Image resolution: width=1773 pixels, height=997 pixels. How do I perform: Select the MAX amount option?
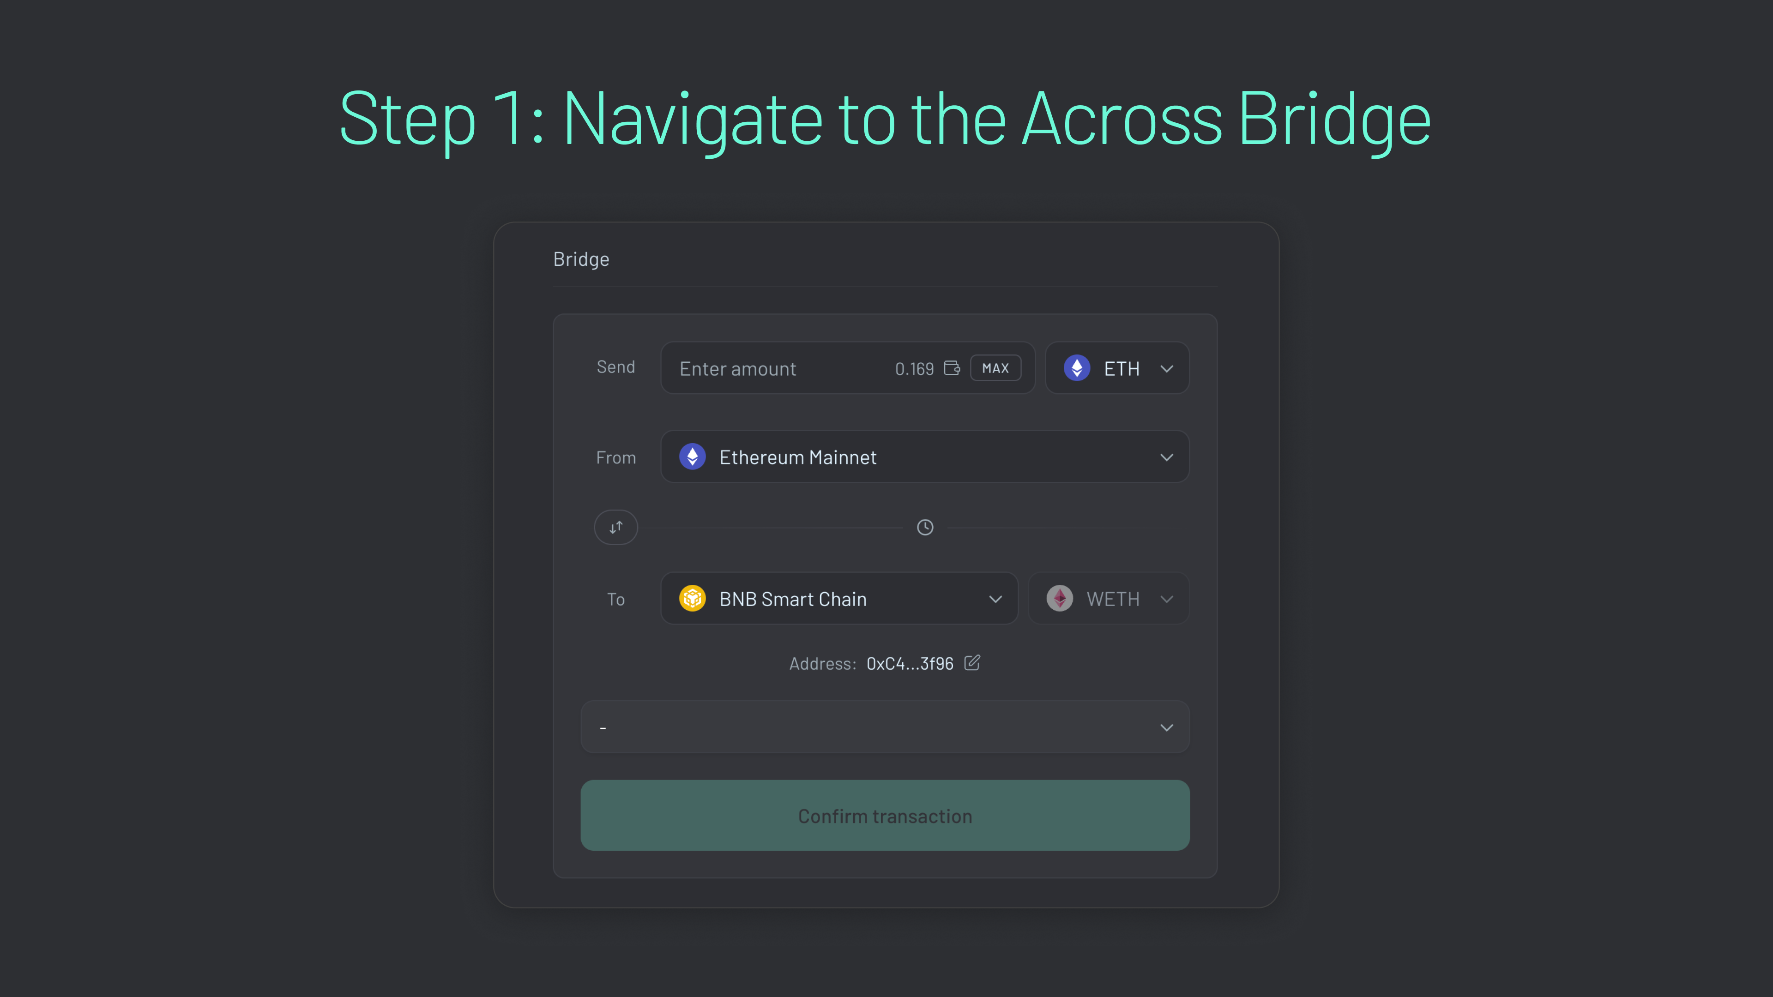coord(995,367)
